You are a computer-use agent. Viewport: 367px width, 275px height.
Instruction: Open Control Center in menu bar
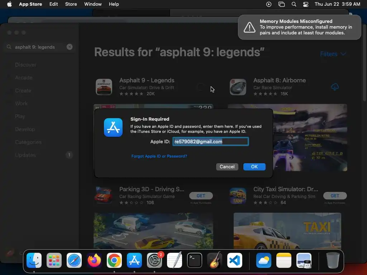pyautogui.click(x=306, y=4)
